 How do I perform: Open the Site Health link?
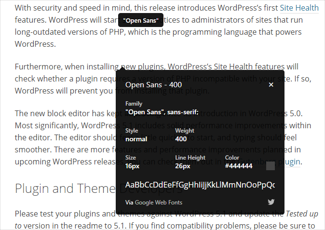pyautogui.click(x=299, y=8)
